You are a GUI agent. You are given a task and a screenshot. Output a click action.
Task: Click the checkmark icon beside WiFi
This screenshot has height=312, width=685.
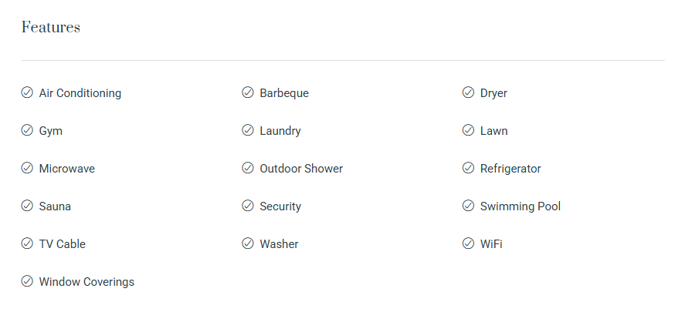[x=468, y=244]
